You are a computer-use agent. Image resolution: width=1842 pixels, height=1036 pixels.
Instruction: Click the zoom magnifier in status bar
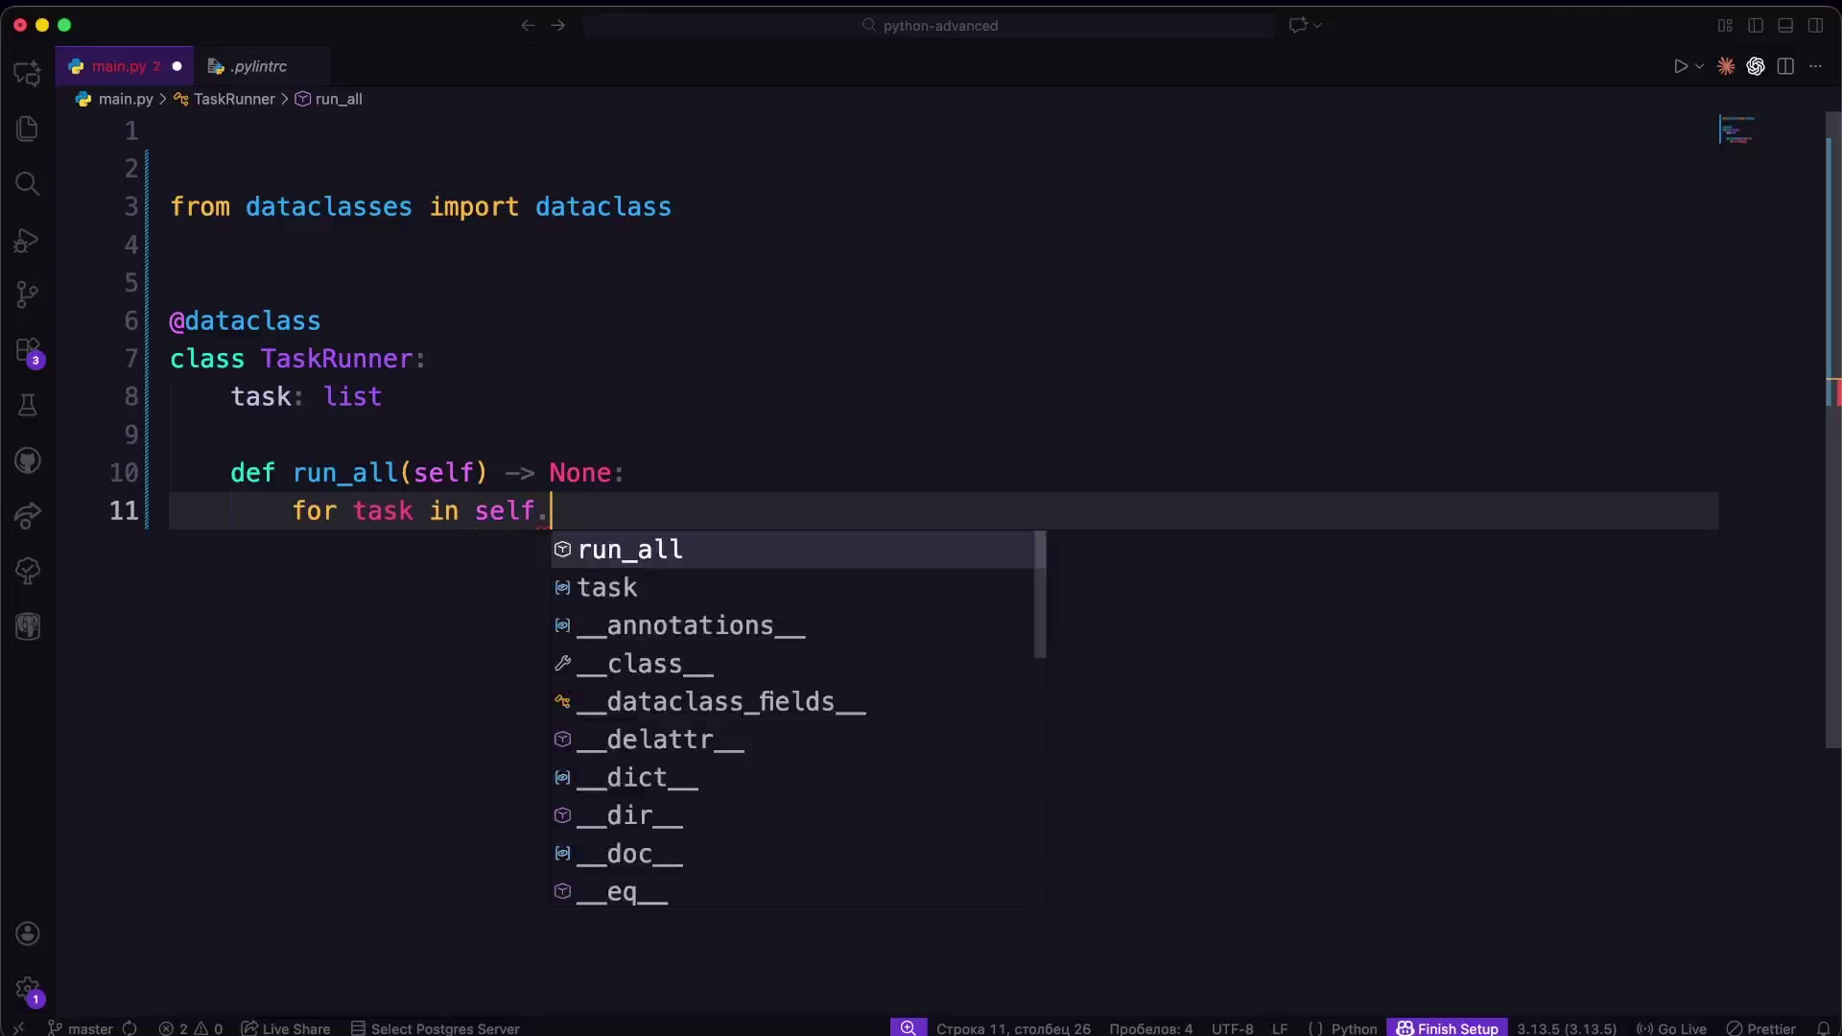click(x=909, y=1027)
